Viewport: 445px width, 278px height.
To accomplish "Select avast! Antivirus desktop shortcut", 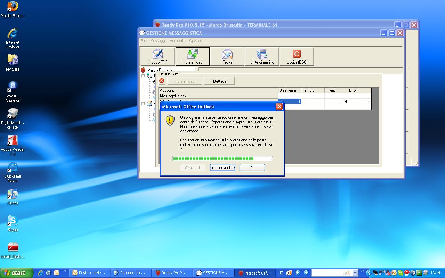I will point(13,92).
